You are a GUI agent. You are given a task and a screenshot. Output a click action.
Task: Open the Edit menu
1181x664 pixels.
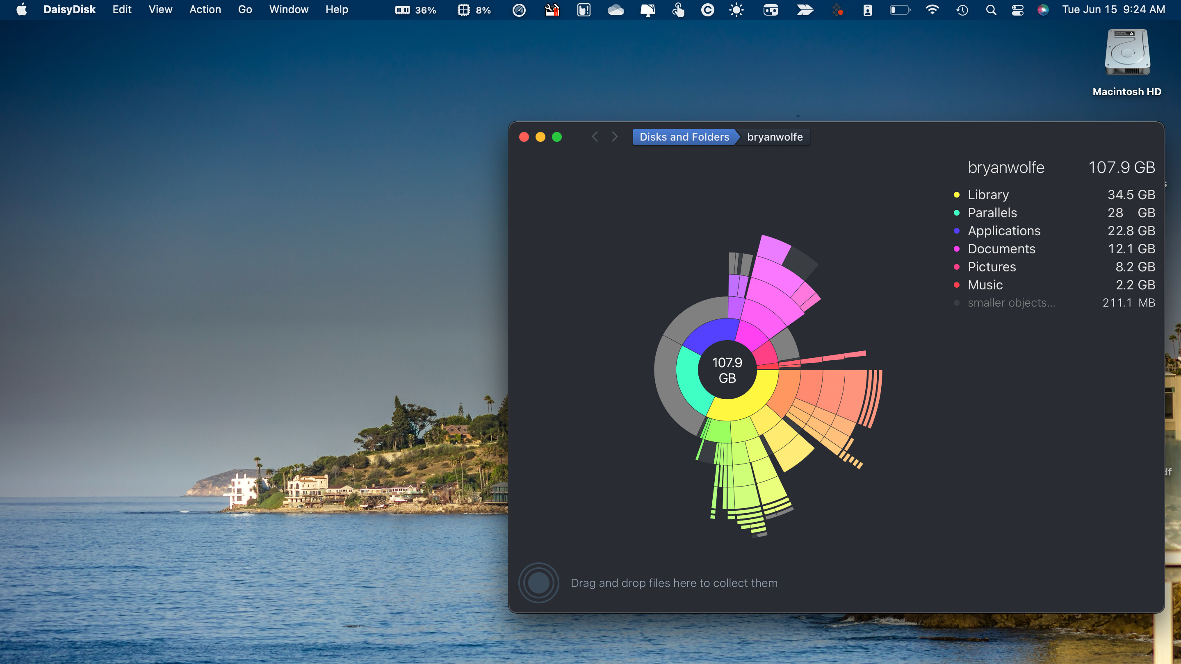[122, 9]
